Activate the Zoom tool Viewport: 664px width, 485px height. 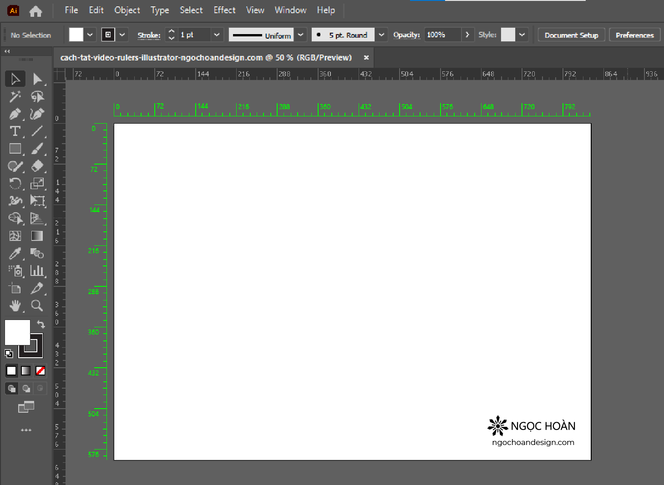click(37, 306)
